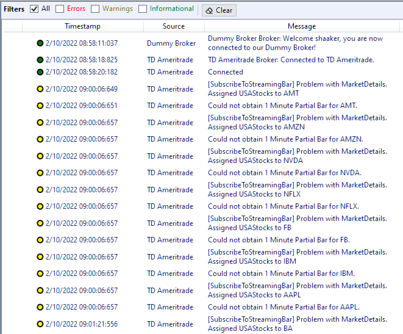403x334 pixels.
Task: Enable the Errors filter checkbox
Action: pos(60,9)
